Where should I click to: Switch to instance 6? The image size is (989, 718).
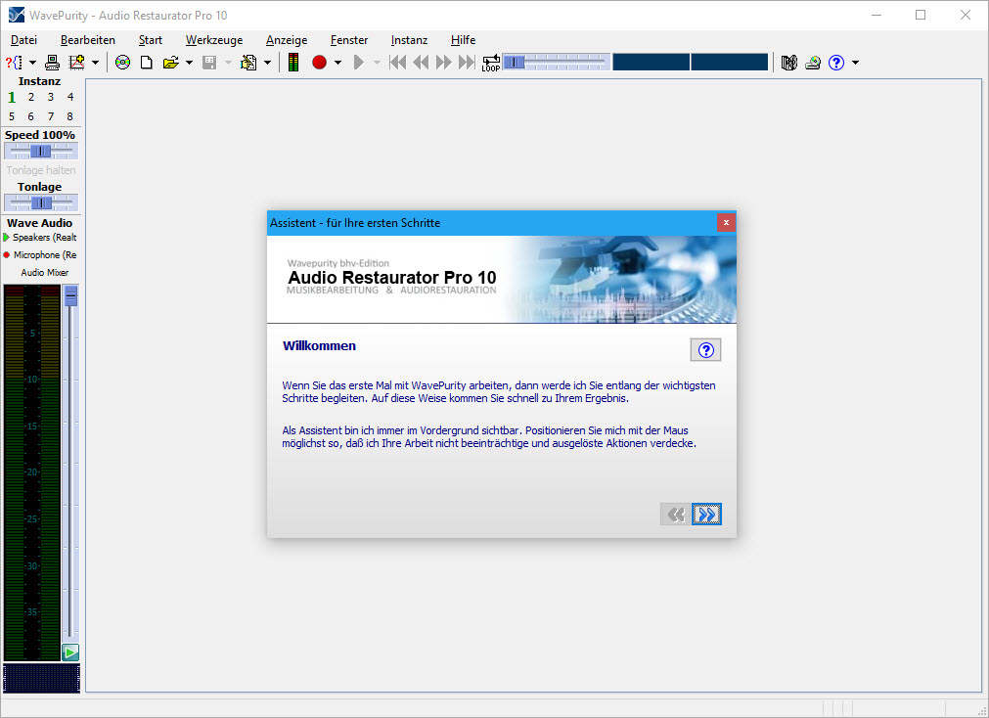[31, 116]
